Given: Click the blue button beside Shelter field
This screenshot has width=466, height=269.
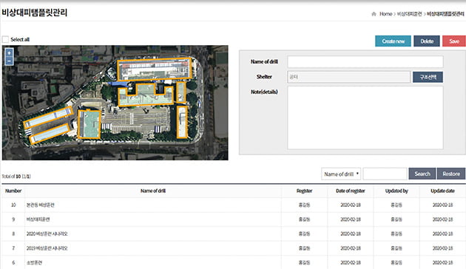Looking at the screenshot, I should (428, 77).
